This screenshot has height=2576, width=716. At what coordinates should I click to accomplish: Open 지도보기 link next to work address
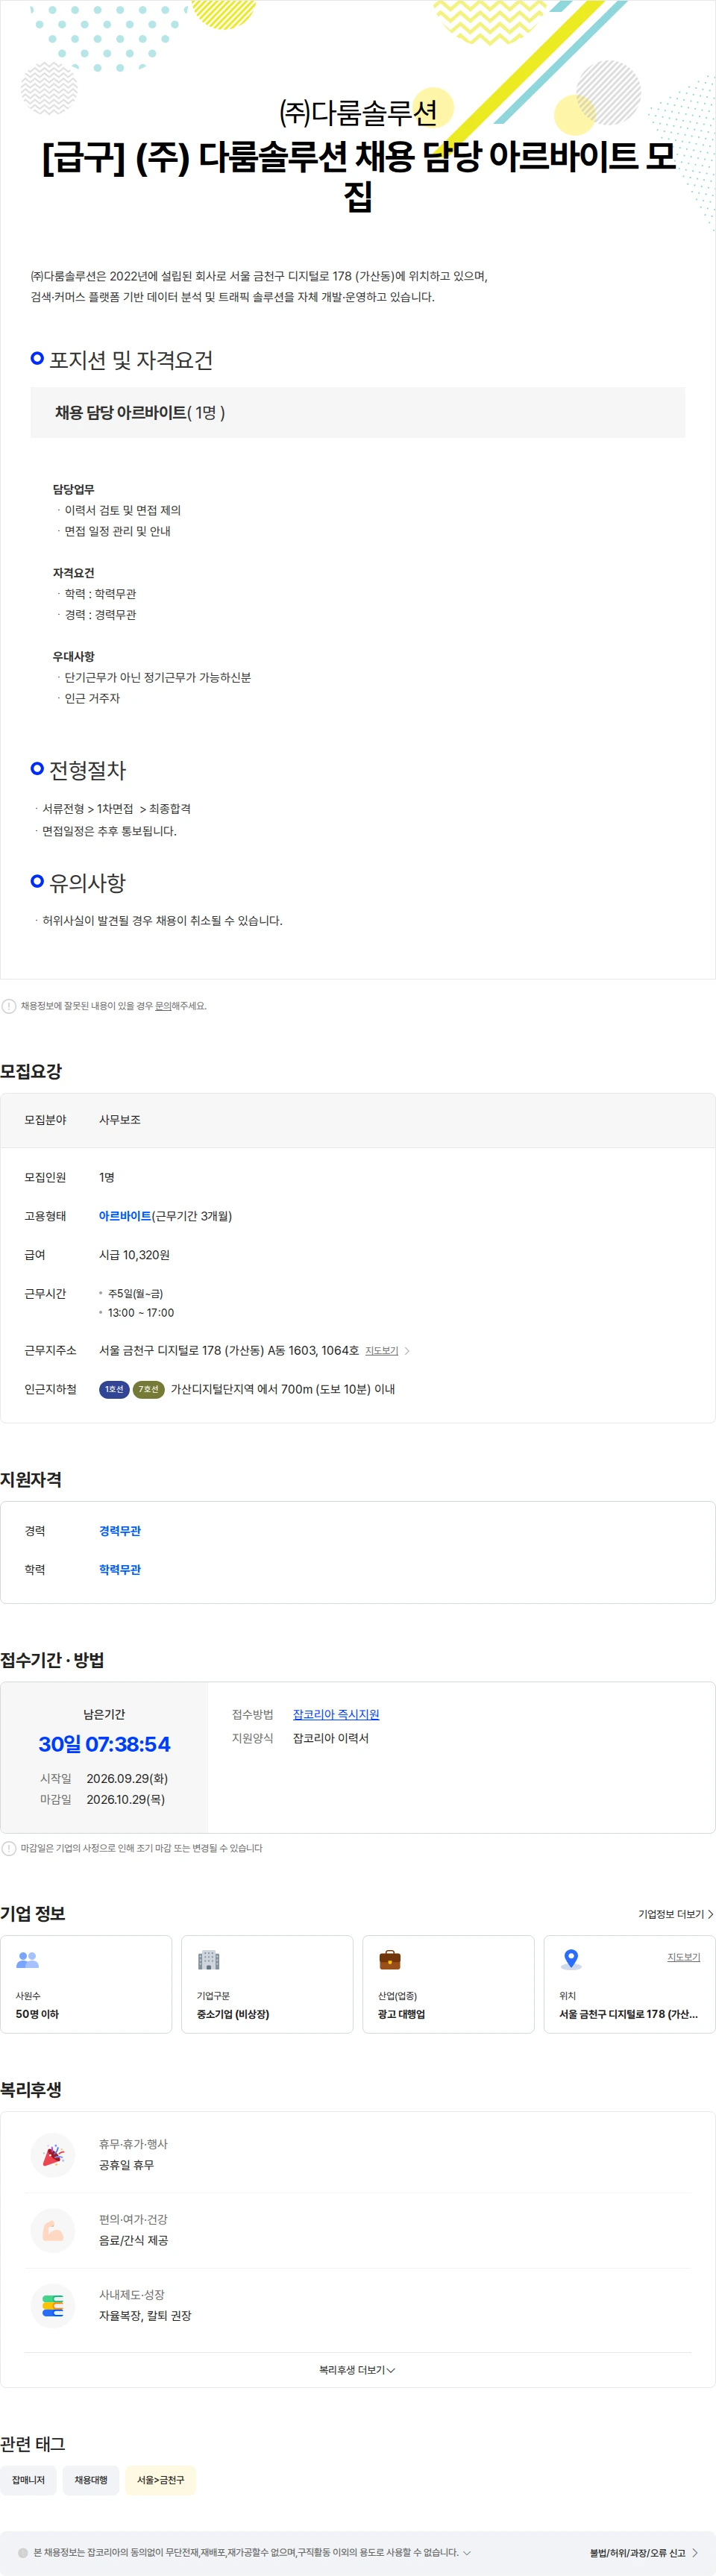click(381, 1351)
